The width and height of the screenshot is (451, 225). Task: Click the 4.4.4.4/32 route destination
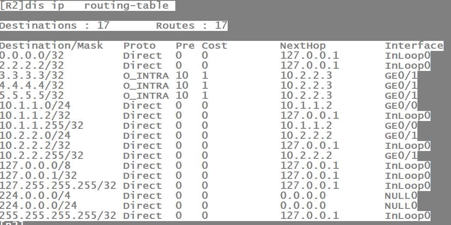coord(32,86)
